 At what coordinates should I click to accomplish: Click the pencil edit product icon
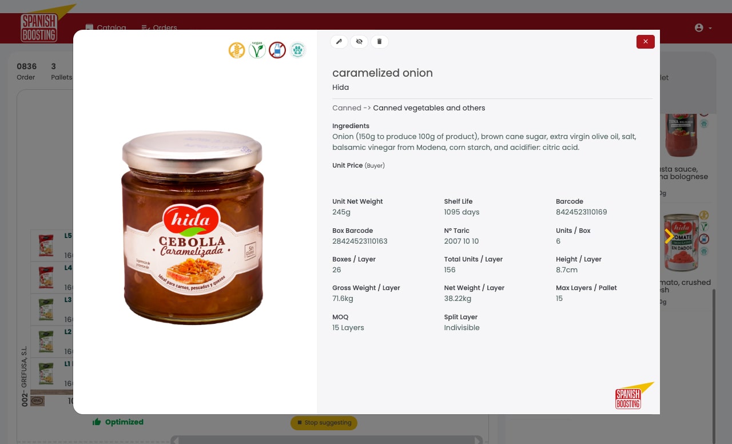pos(339,42)
